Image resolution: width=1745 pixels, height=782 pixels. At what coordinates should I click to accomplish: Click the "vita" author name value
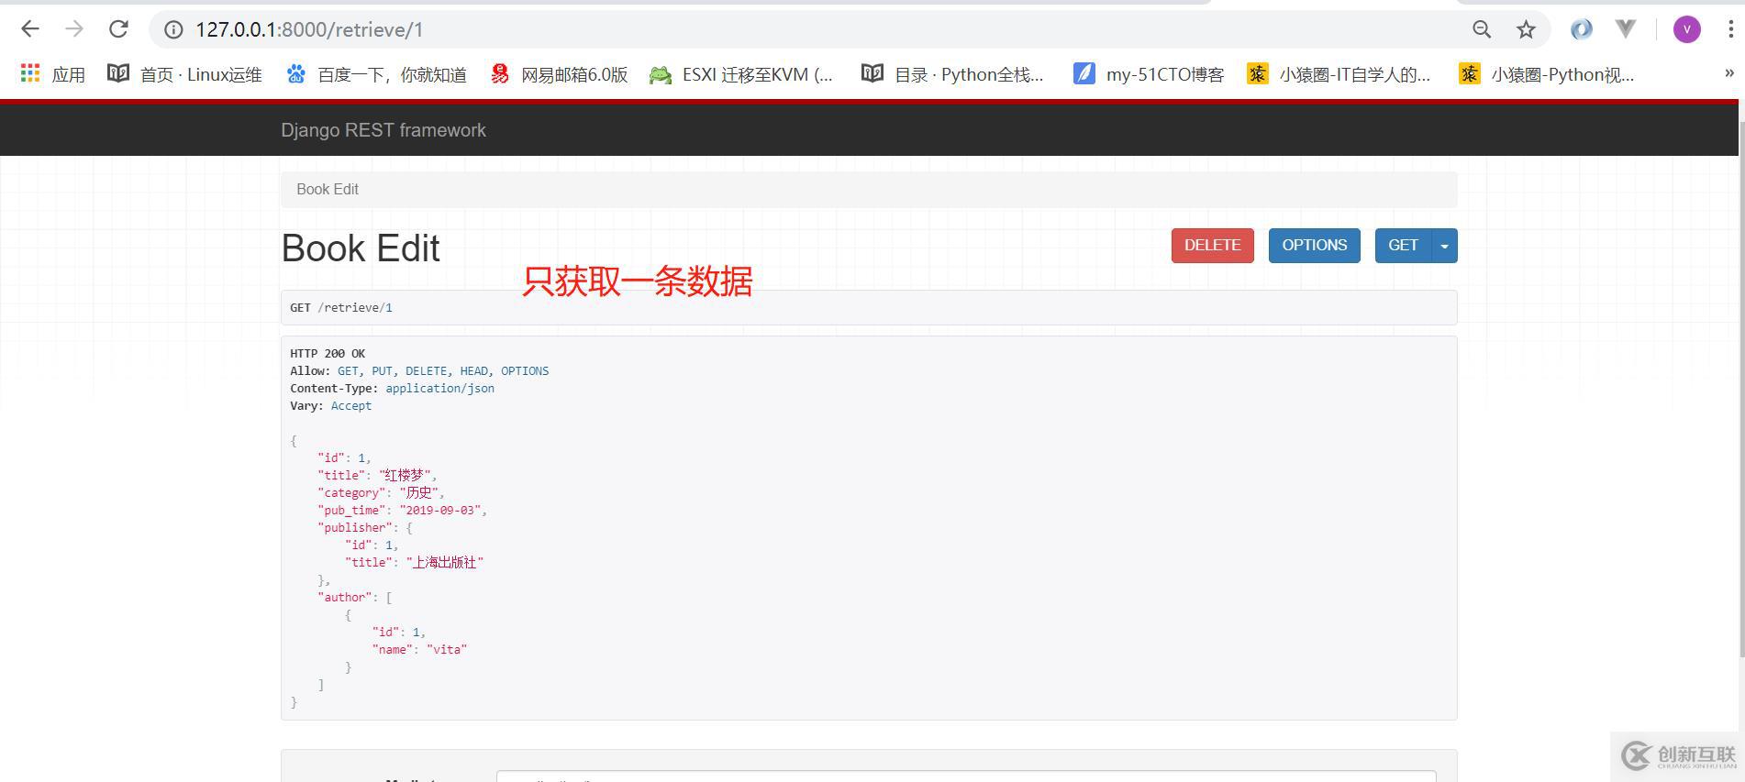[x=447, y=650]
